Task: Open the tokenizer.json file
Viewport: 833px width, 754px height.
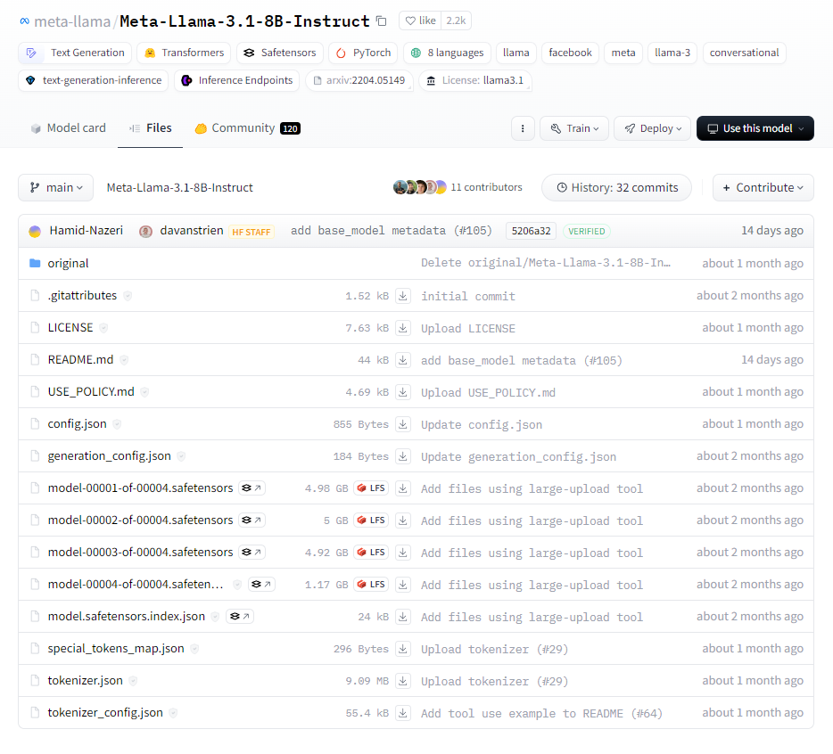Action: [x=85, y=681]
